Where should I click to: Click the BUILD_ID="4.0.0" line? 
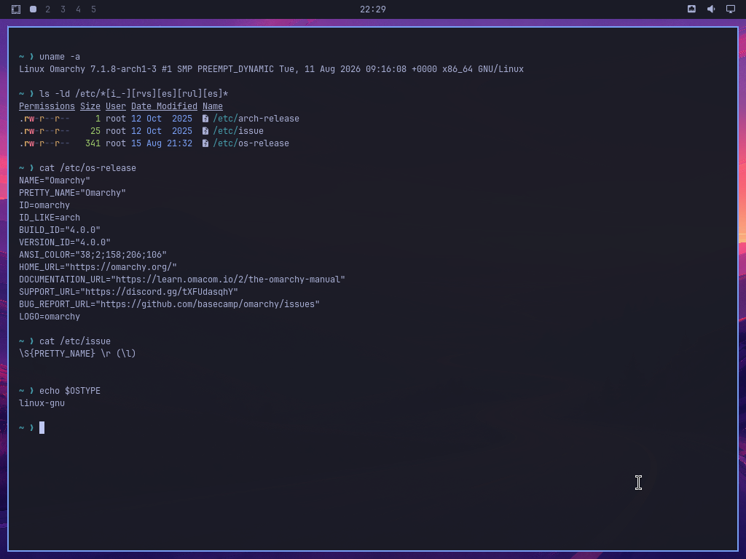(x=60, y=229)
